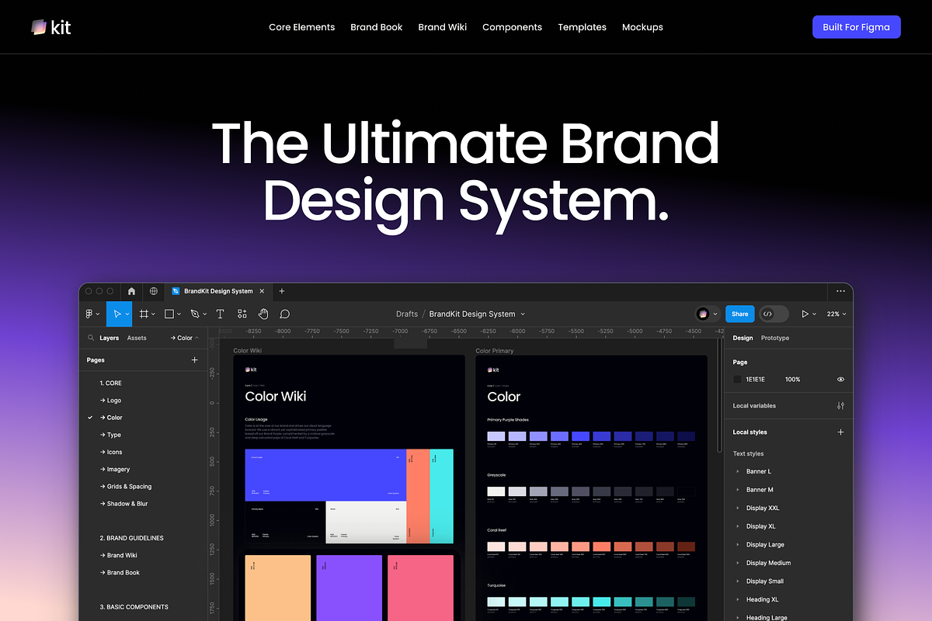Click the Built For Figma button

pos(857,26)
